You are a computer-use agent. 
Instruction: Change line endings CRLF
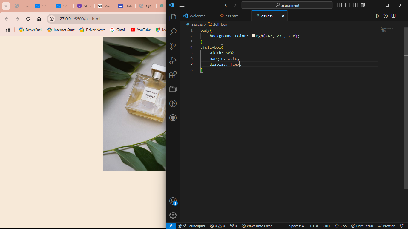point(327,226)
